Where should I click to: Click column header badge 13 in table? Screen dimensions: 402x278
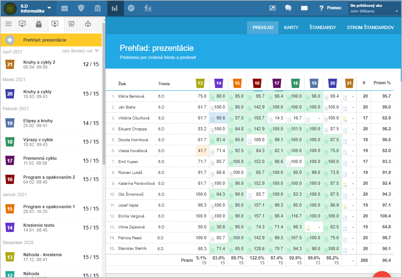[x=200, y=83]
